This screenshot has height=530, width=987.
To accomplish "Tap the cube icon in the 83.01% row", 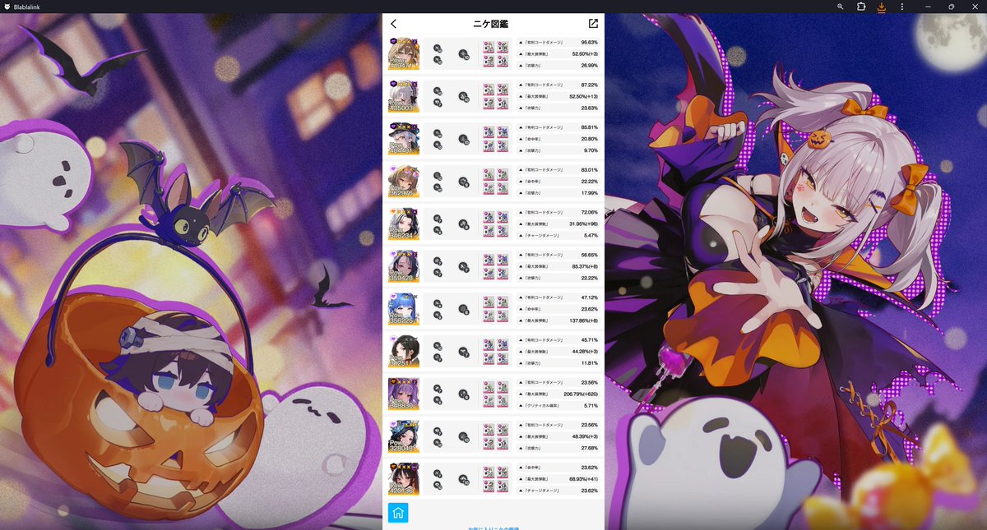I will click(x=463, y=182).
